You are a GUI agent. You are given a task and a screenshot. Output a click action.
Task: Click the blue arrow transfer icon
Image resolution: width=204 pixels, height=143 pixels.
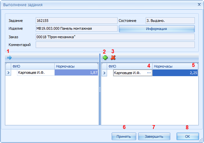pyautogui.click(x=10, y=58)
